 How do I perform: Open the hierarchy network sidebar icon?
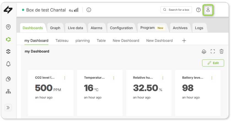[8, 91]
